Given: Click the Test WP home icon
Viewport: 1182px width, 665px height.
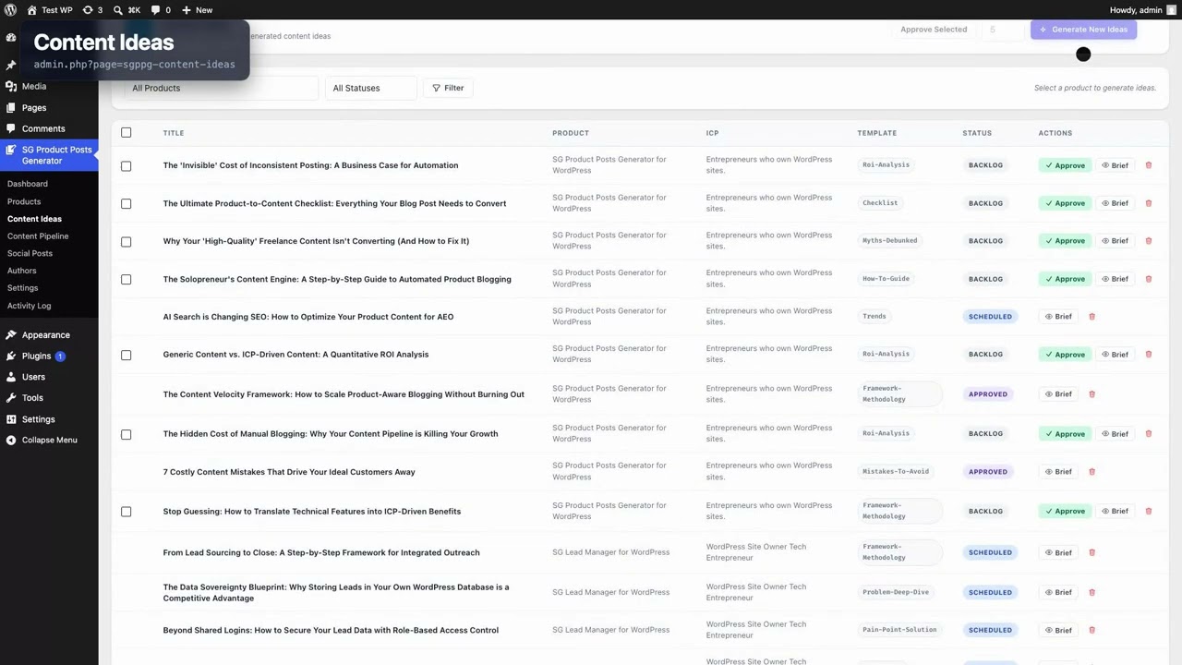Looking at the screenshot, I should pyautogui.click(x=31, y=10).
